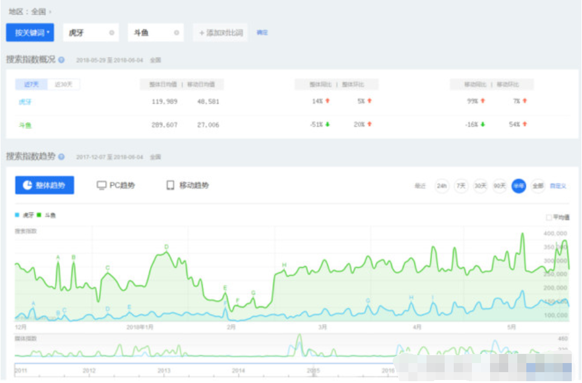Click the 虎牙 keyword input field
The width and height of the screenshot is (582, 383).
91,33
